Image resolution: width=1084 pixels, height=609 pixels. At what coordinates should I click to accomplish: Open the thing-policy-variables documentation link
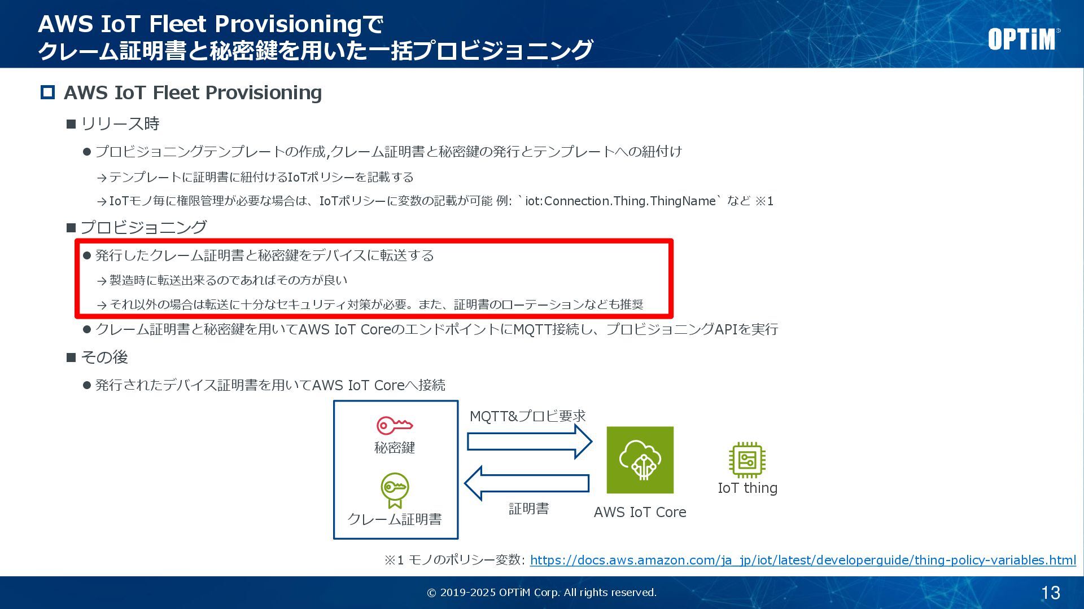(x=802, y=560)
